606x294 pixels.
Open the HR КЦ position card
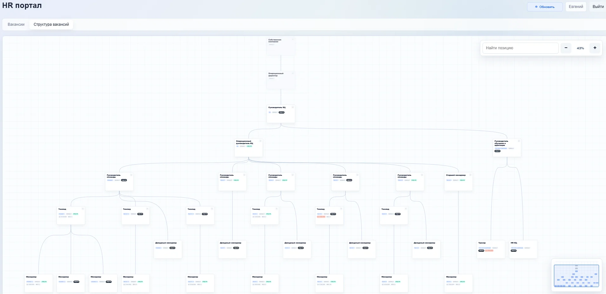point(523,250)
